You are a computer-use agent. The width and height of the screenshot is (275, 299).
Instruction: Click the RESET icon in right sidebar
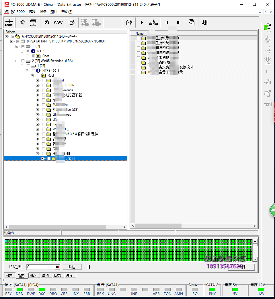[x=267, y=39]
